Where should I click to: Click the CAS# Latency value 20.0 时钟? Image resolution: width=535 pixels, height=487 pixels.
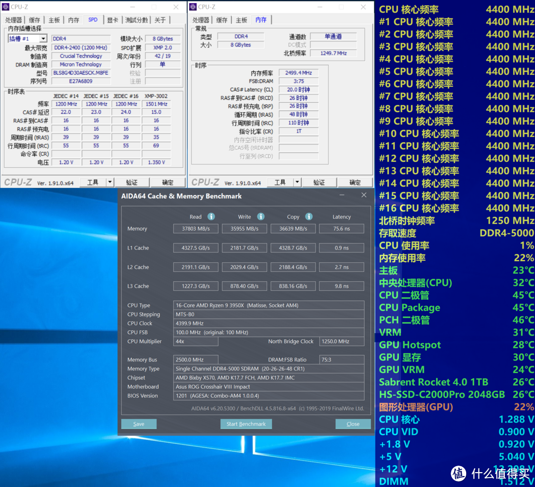click(299, 89)
